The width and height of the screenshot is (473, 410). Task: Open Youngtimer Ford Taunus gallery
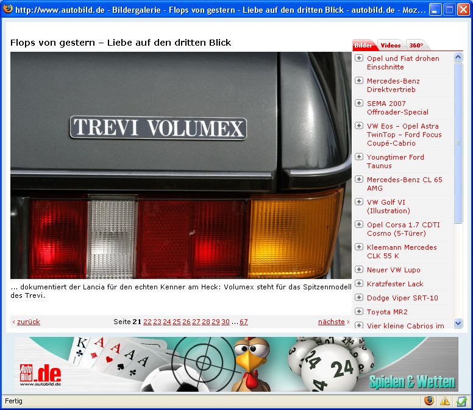(x=396, y=161)
